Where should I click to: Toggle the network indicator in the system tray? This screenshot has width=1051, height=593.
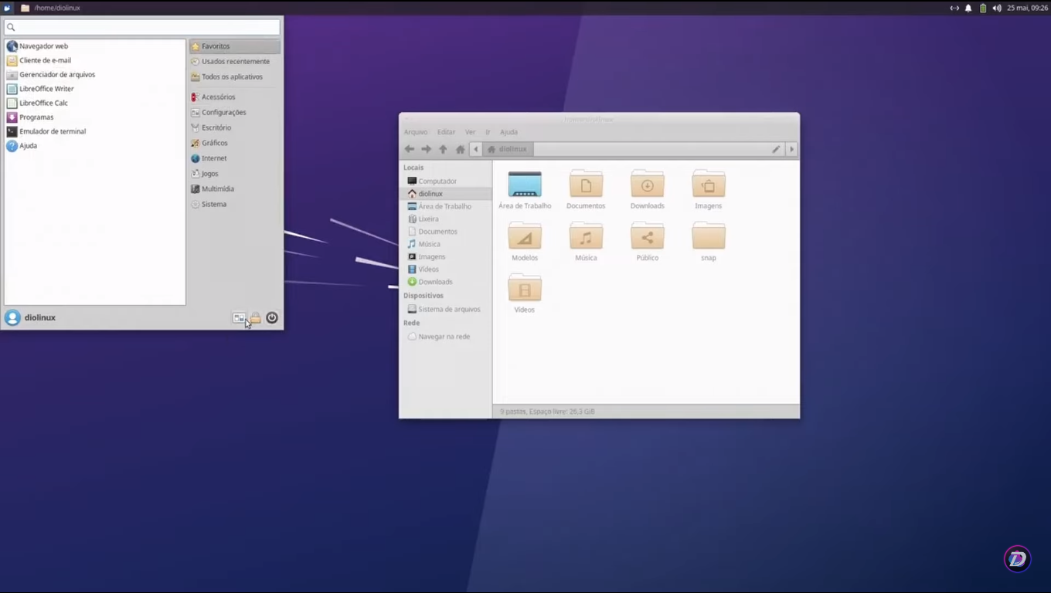coord(955,7)
